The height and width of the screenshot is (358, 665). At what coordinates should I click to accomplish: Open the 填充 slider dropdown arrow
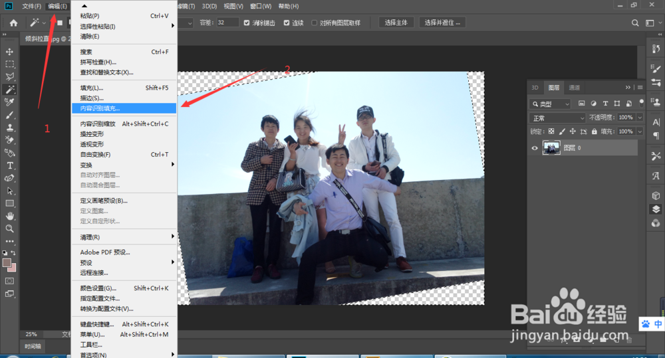640,132
